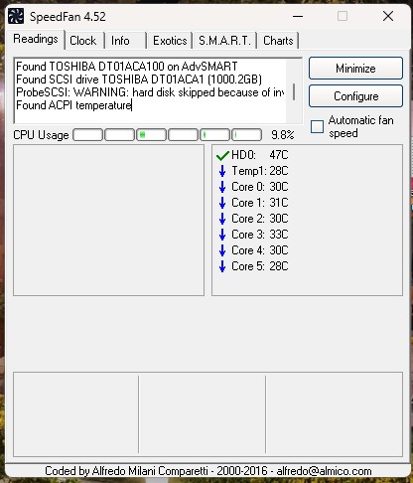This screenshot has width=413, height=483.
Task: Click the blue down arrow beside Core 4
Action: (222, 250)
